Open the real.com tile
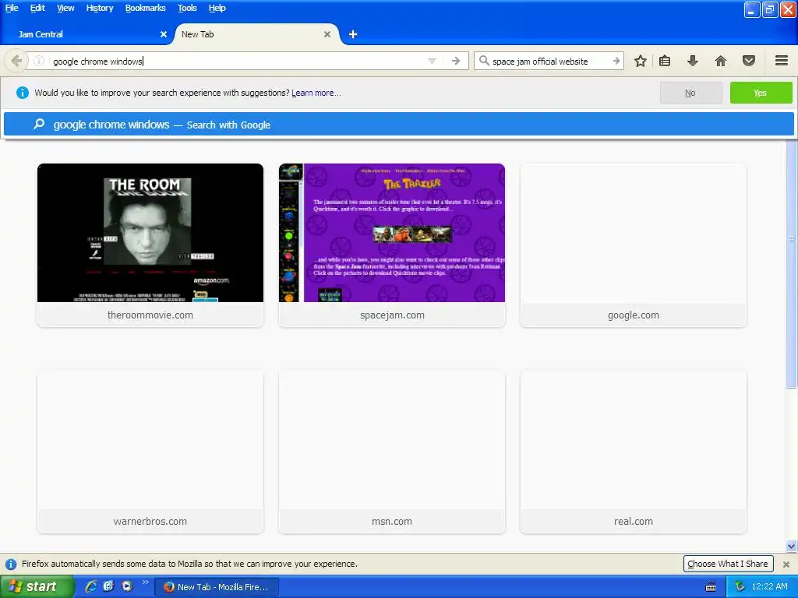 (633, 452)
